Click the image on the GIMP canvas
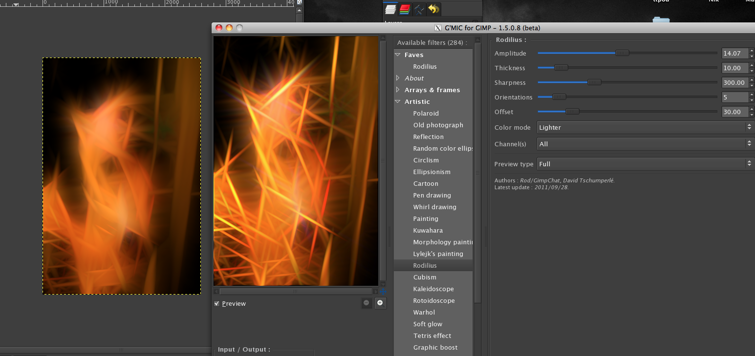 122,176
